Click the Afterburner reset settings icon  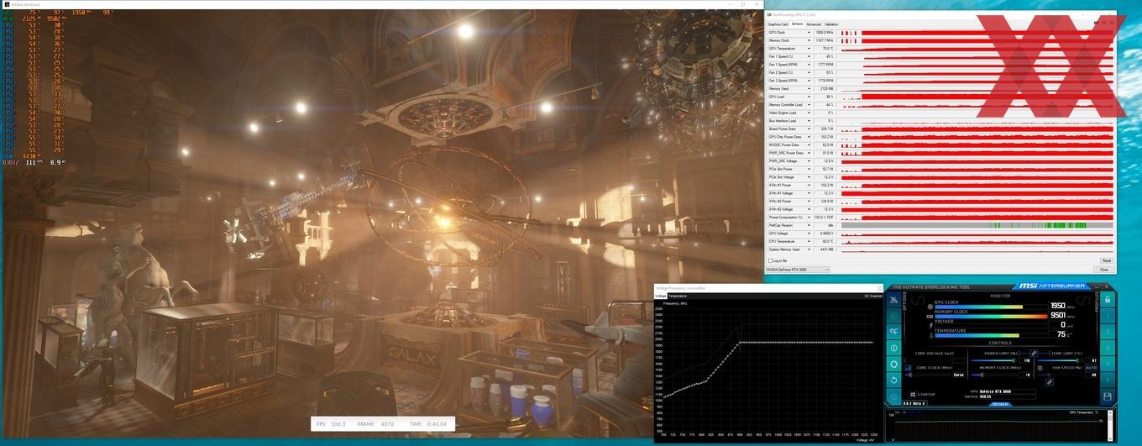click(893, 380)
